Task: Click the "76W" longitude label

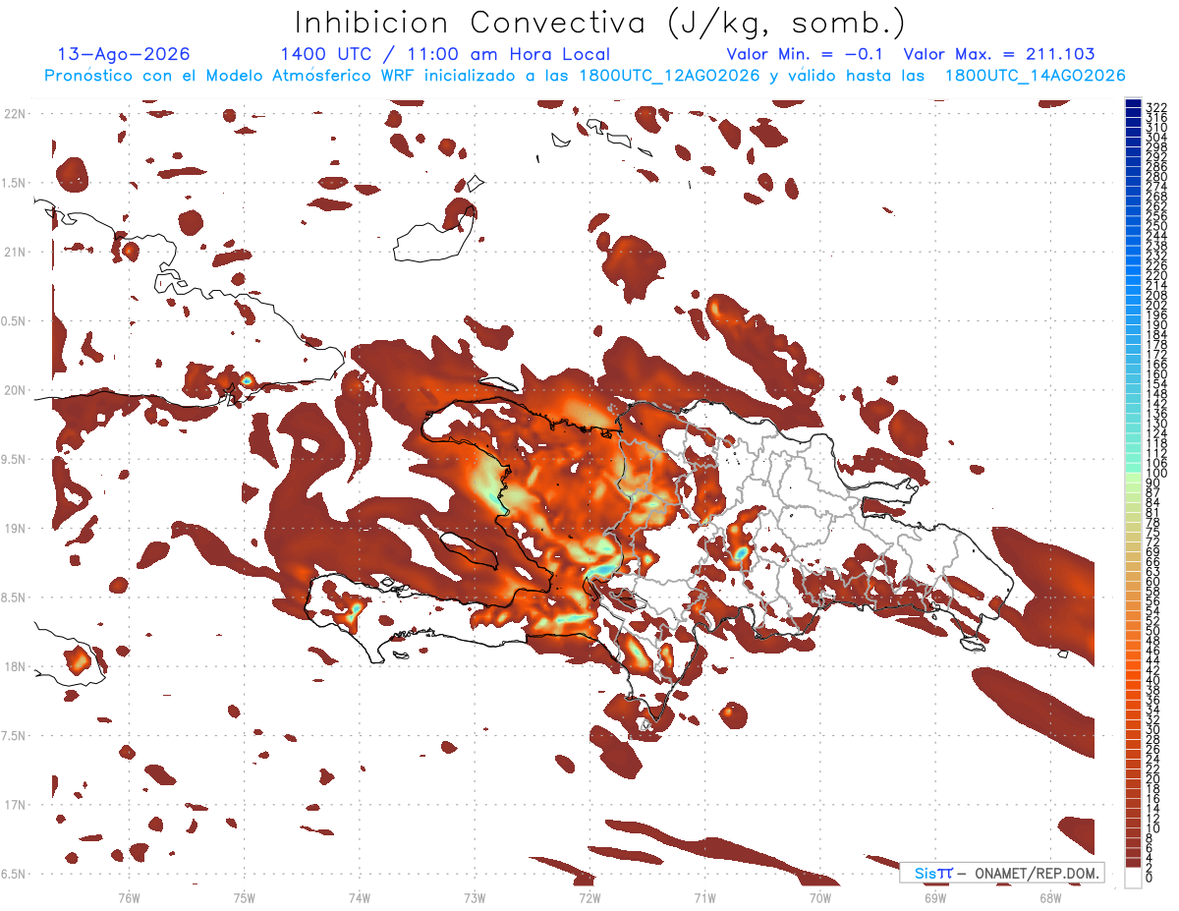Action: point(129,897)
